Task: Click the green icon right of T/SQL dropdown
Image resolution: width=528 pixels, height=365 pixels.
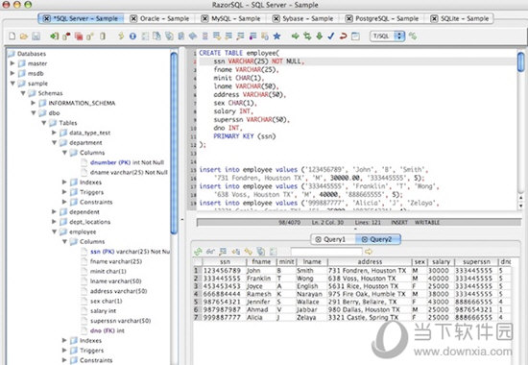Action: point(413,36)
